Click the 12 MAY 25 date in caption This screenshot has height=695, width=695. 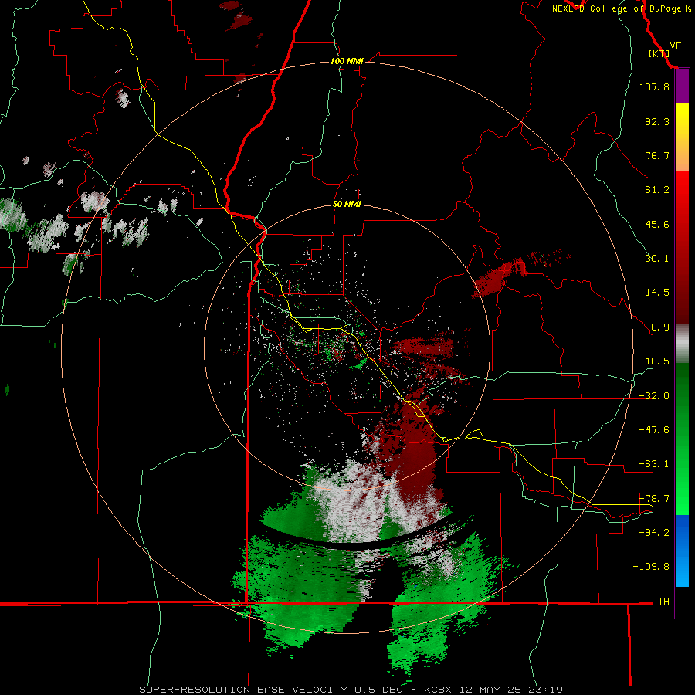tap(490, 690)
